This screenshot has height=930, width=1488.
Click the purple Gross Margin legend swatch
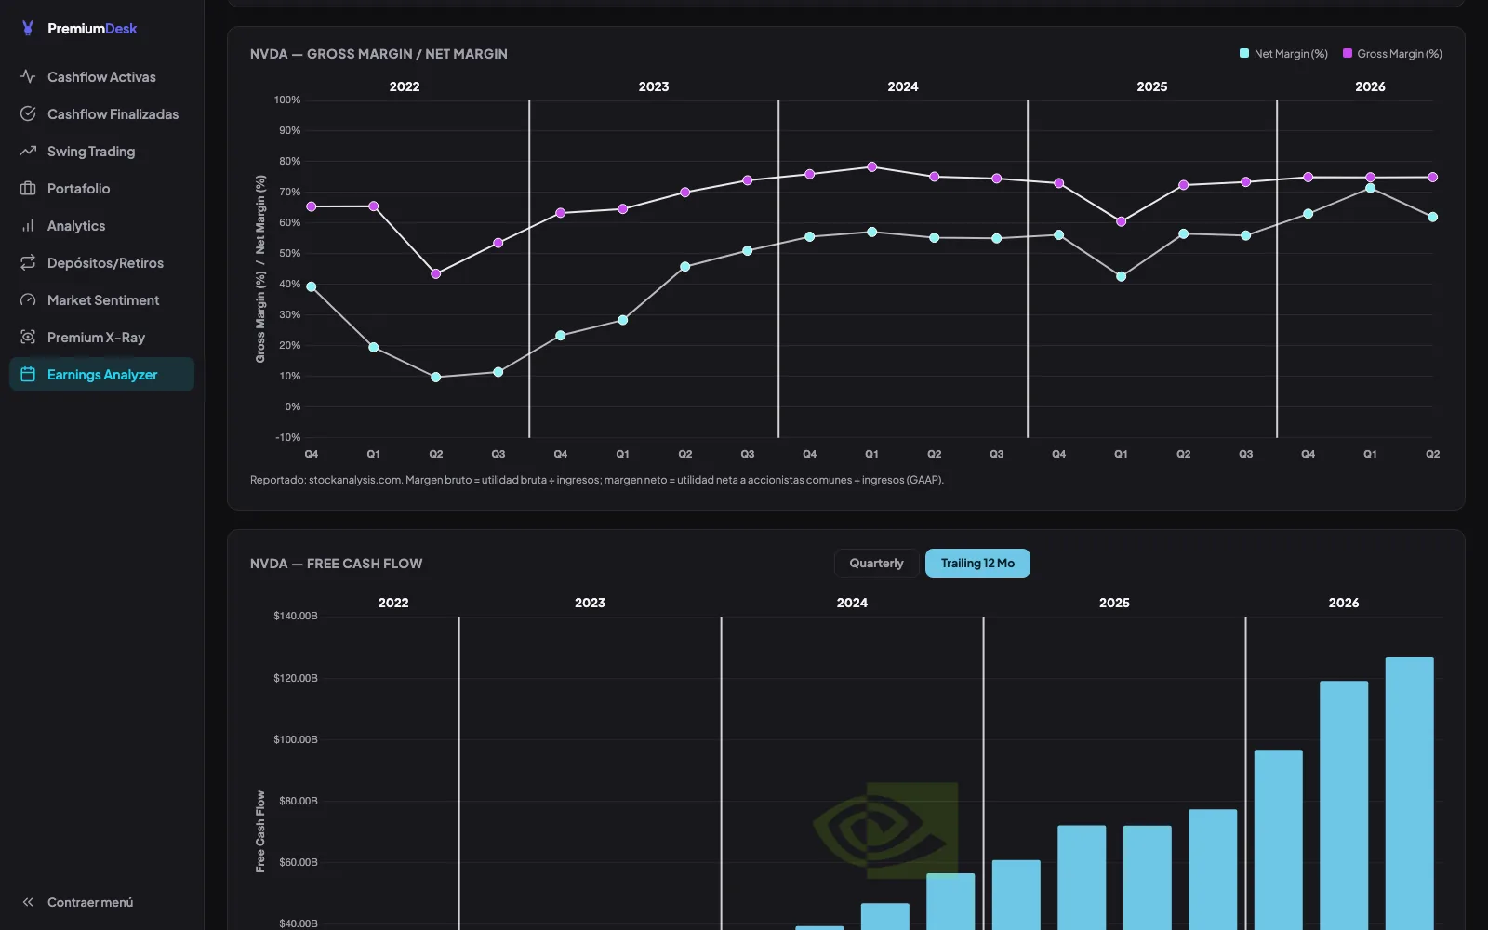coord(1348,54)
